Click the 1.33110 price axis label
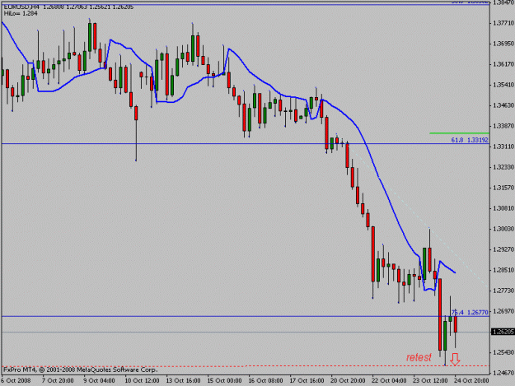The width and height of the screenshot is (515, 386). point(503,146)
